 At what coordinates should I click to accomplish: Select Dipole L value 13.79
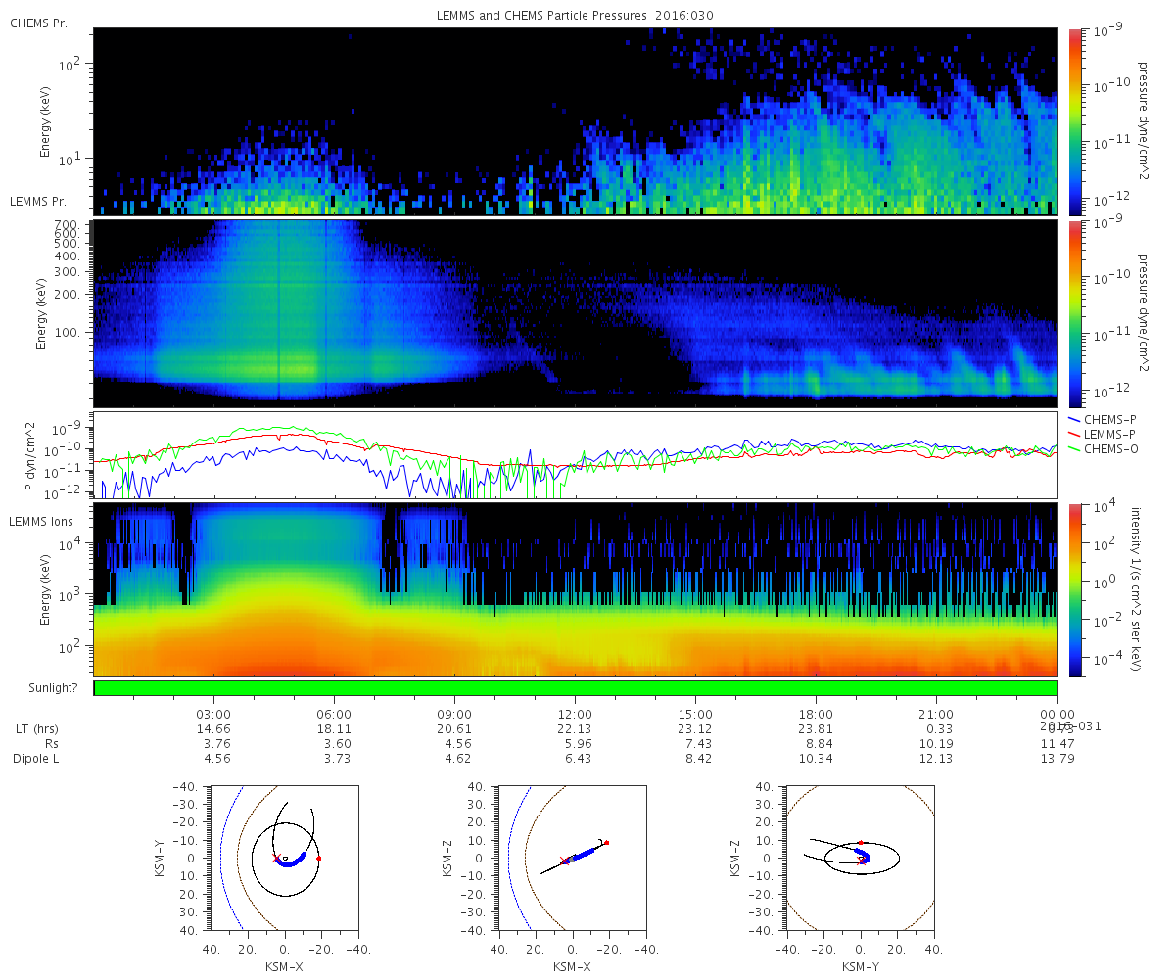[1057, 759]
